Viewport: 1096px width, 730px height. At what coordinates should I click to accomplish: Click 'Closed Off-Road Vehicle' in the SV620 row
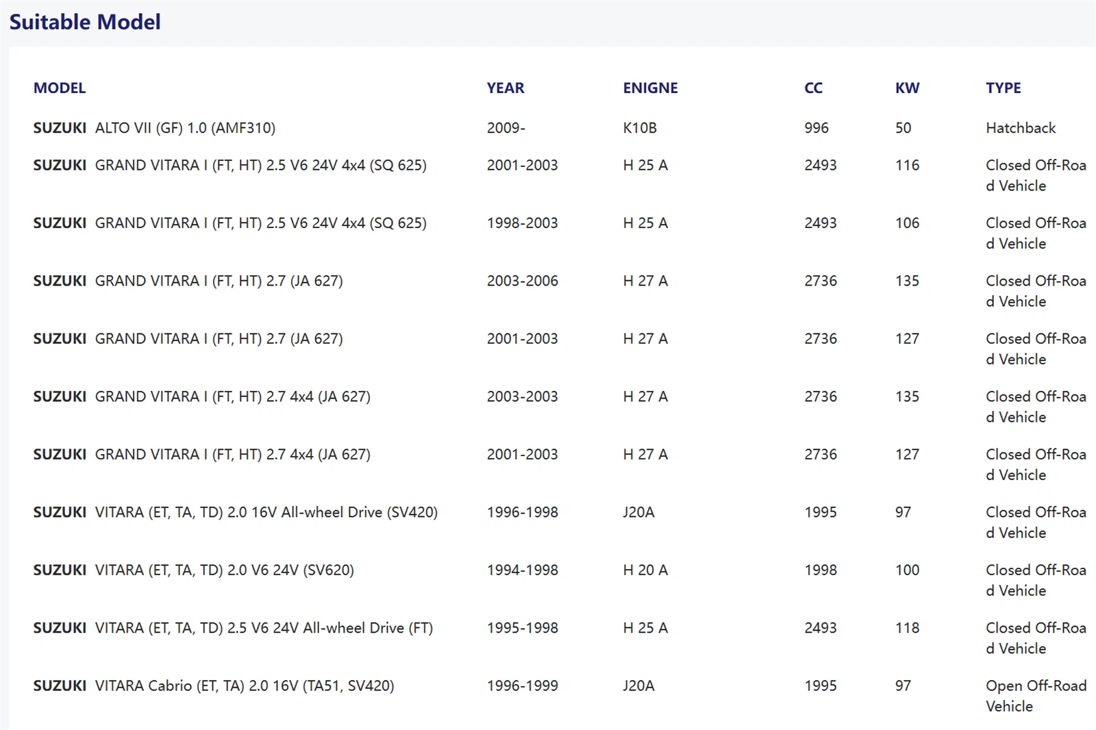pyautogui.click(x=1036, y=581)
